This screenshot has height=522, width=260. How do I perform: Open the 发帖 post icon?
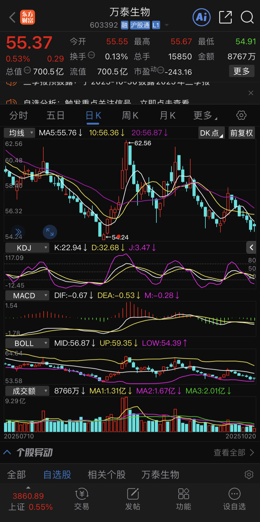point(133,499)
